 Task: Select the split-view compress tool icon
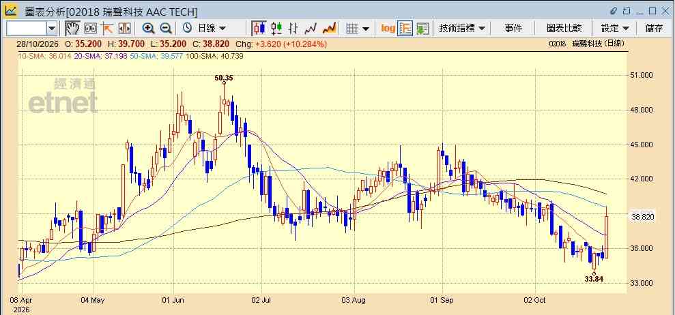[124, 29]
